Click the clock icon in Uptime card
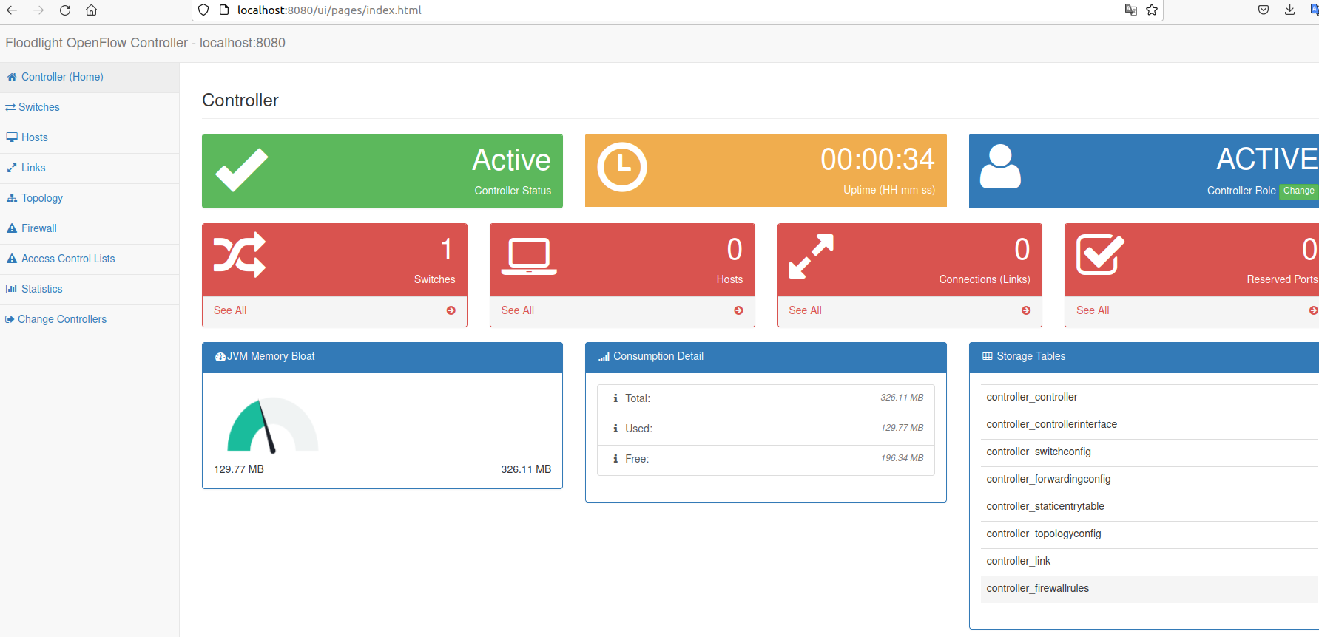Image resolution: width=1319 pixels, height=637 pixels. pyautogui.click(x=622, y=167)
